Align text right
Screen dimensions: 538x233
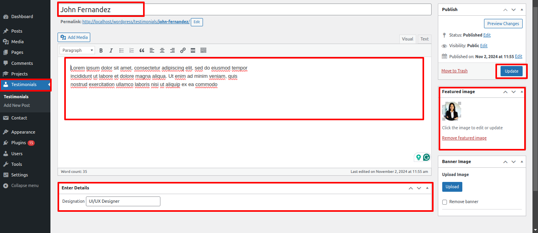[173, 50]
